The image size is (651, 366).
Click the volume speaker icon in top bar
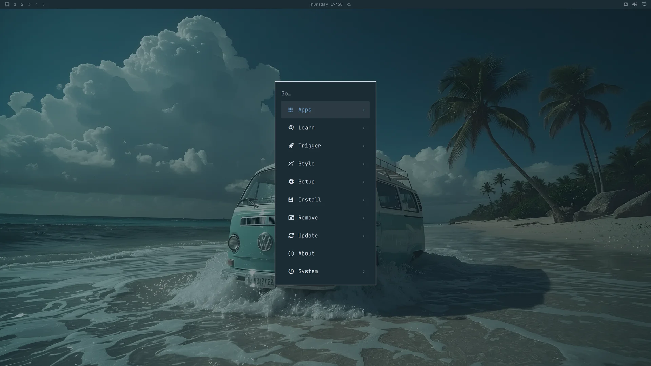635,4
